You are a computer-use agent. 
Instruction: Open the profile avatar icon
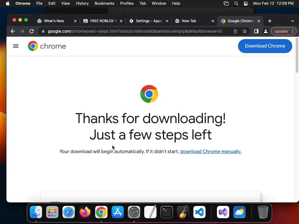265,31
